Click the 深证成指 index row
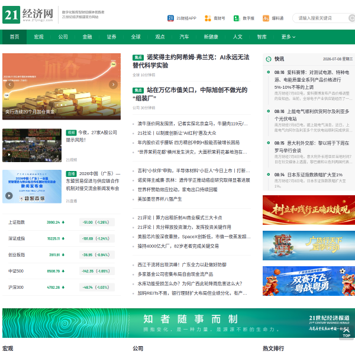The image size is (355, 355). (62, 238)
